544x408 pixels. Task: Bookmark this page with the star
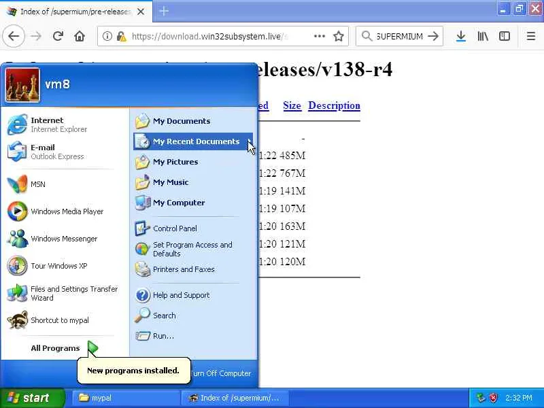tap(338, 36)
